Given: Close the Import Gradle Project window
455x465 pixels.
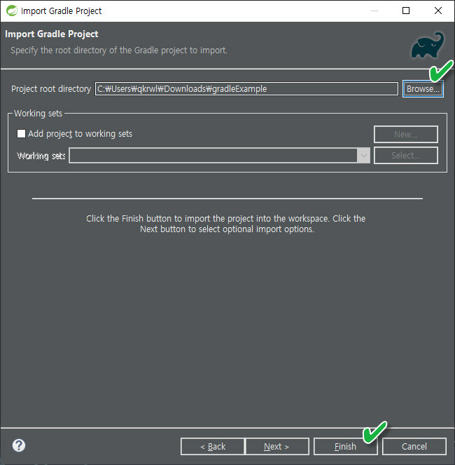Looking at the screenshot, I should (x=438, y=11).
